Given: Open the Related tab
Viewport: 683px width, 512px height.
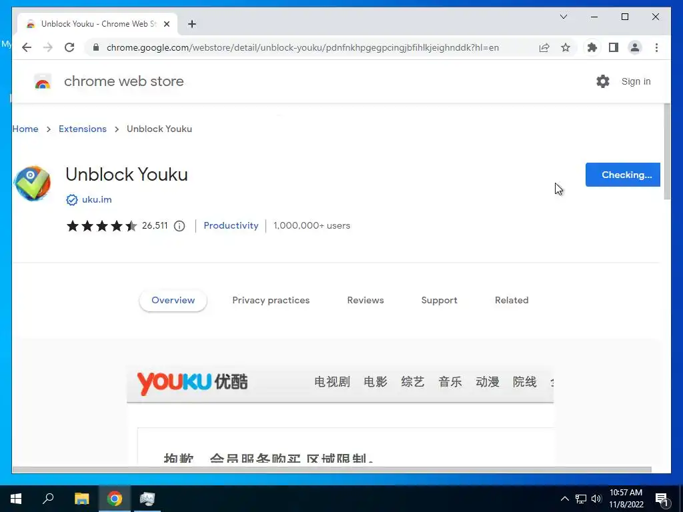Looking at the screenshot, I should coord(512,301).
